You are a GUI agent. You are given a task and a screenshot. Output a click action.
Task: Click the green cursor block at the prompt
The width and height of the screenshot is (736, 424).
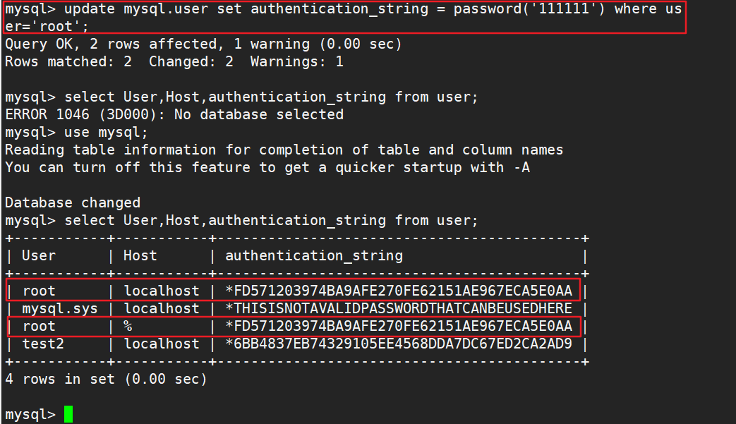(68, 414)
